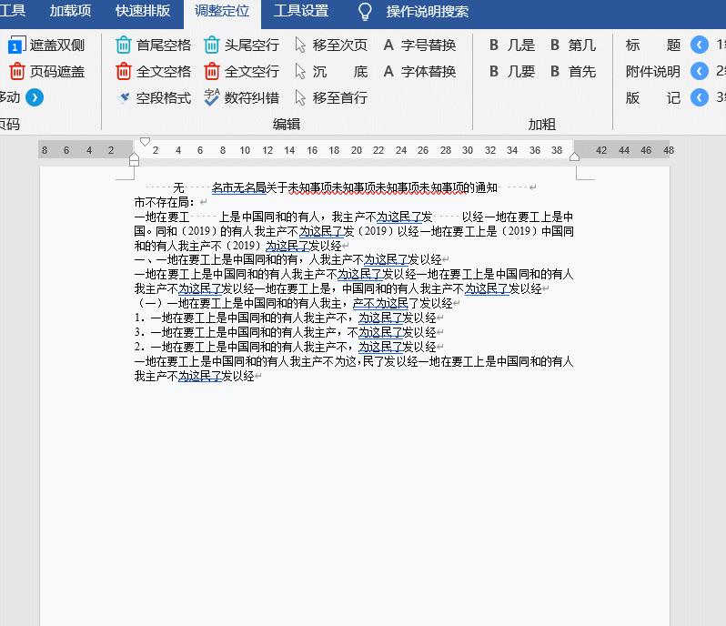Bold 几要 pattern text
Screen dimensions: 726x626
tap(512, 71)
